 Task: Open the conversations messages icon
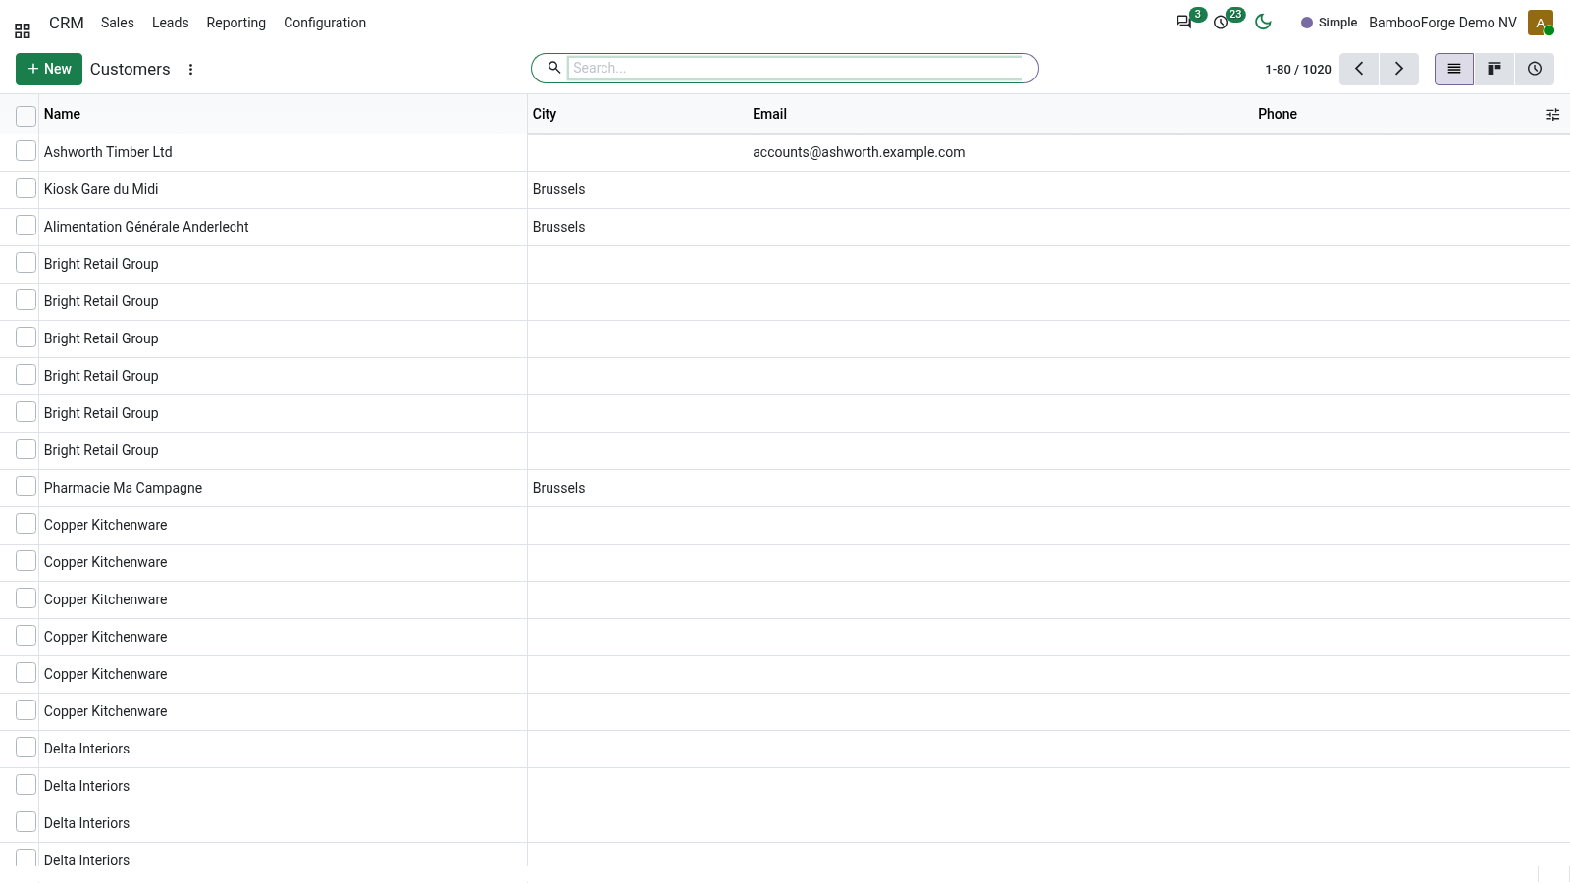[1184, 22]
